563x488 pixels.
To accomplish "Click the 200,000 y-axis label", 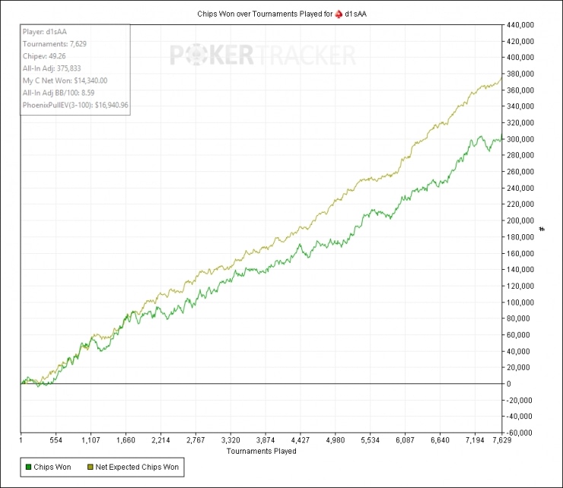I will [x=520, y=220].
